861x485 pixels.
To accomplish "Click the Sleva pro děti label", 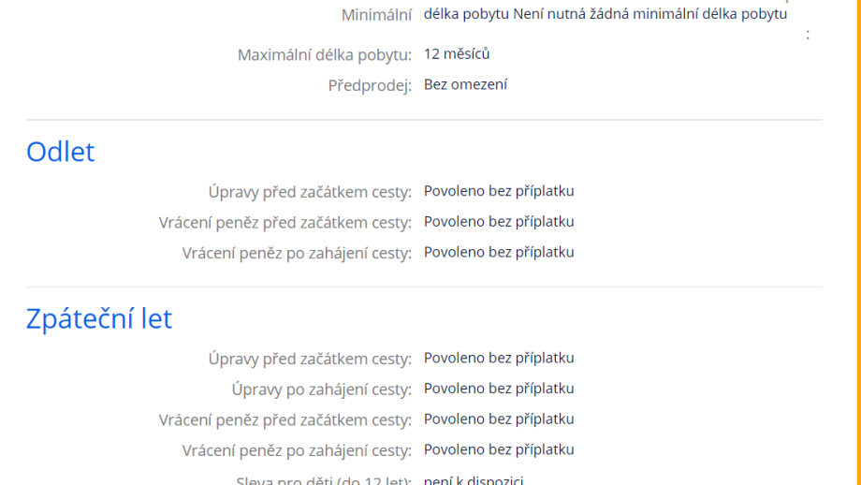I will coord(324,480).
